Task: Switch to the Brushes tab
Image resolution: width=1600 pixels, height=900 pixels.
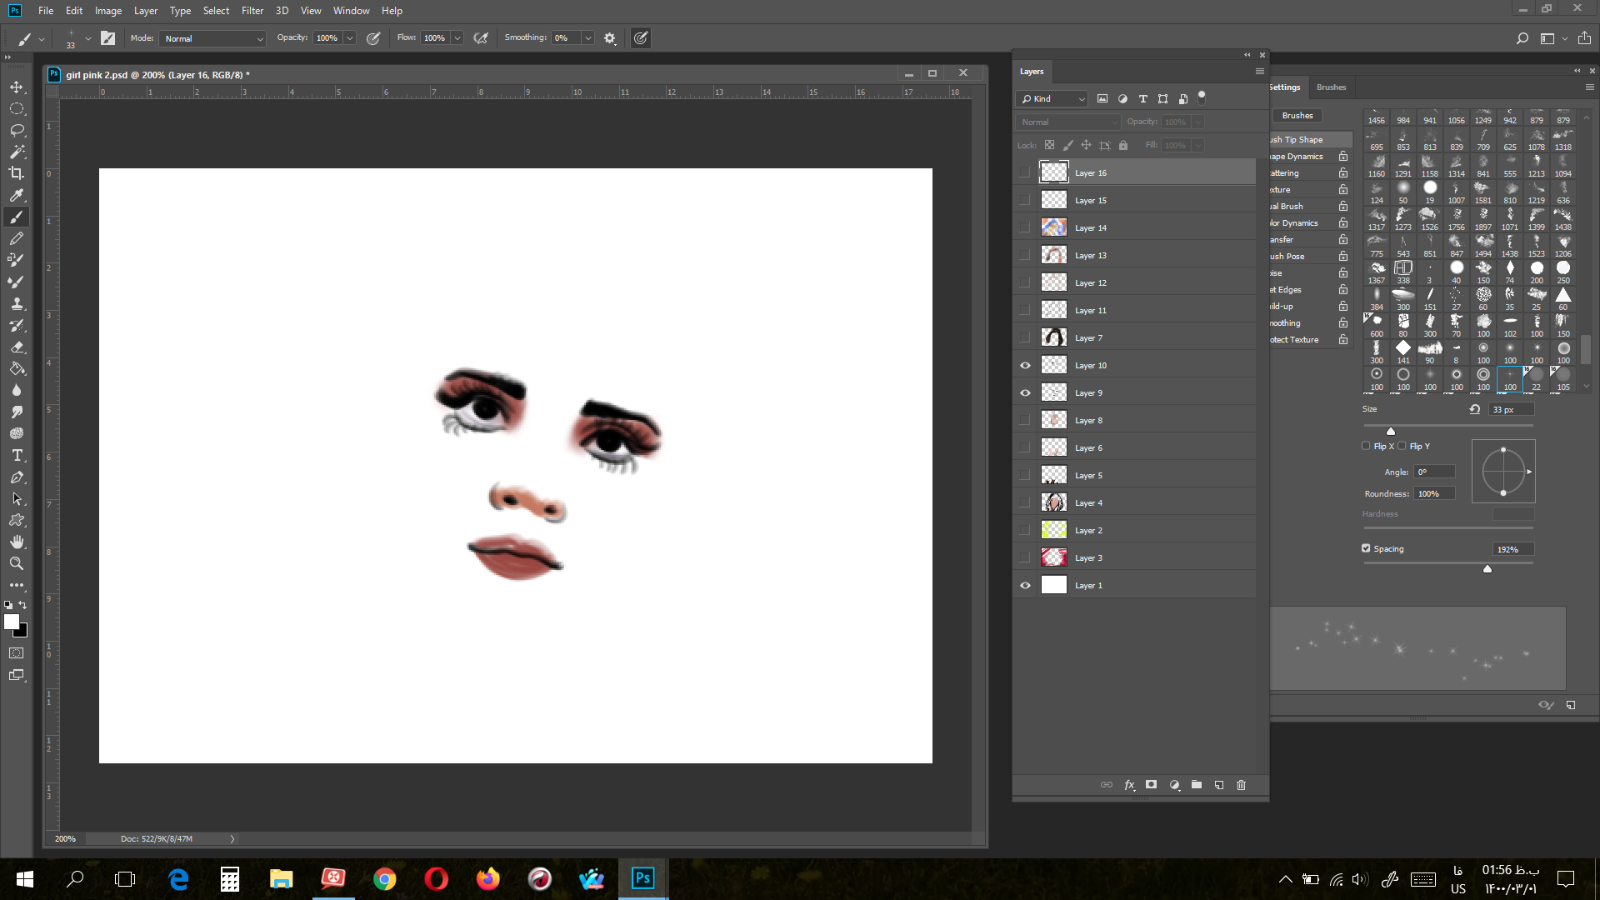Action: (x=1331, y=87)
